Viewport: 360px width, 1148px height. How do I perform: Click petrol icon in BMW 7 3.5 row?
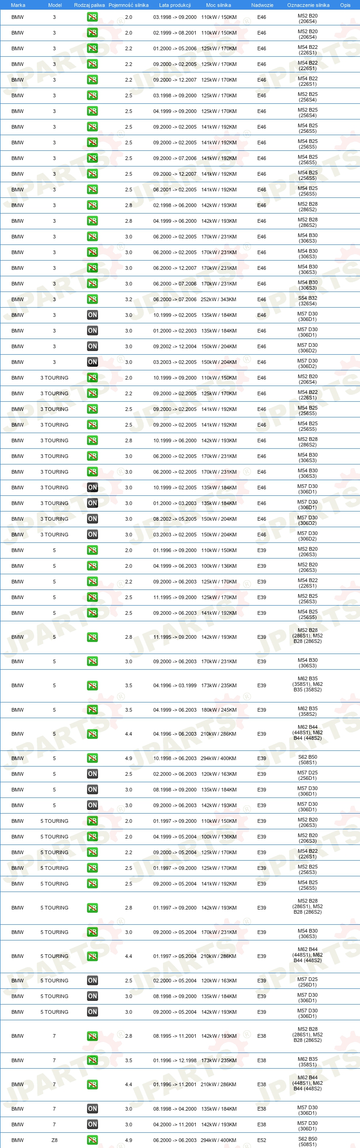[x=93, y=1060]
